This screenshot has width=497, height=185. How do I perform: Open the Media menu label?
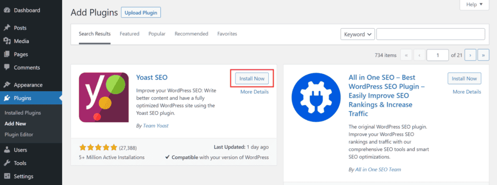(21, 41)
